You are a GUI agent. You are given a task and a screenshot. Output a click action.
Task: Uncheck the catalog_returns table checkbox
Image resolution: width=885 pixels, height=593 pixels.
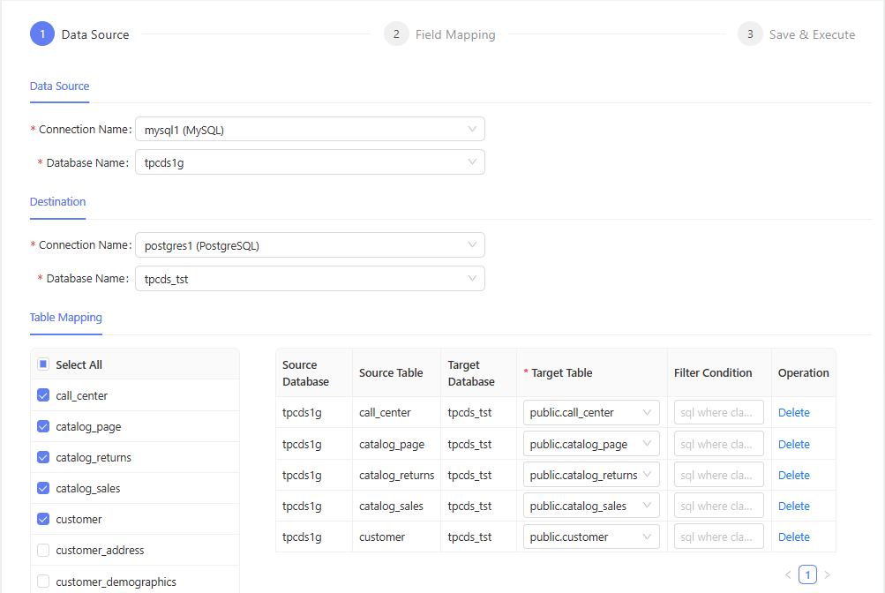click(x=43, y=457)
